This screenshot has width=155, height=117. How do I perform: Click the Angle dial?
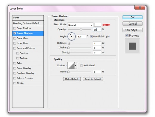(x=72, y=37)
